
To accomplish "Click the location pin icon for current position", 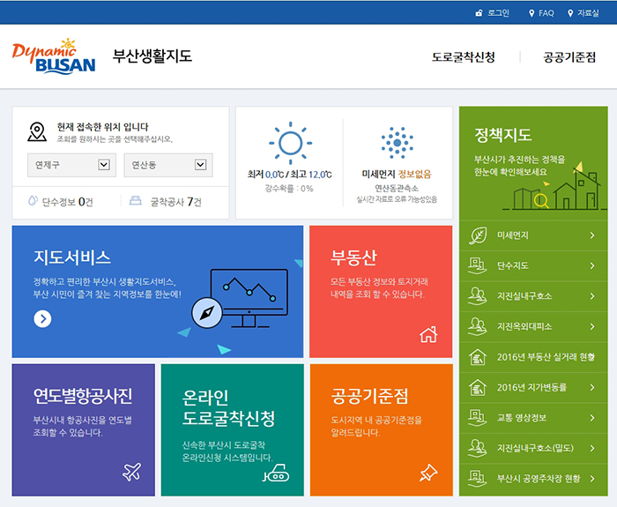I will (36, 132).
